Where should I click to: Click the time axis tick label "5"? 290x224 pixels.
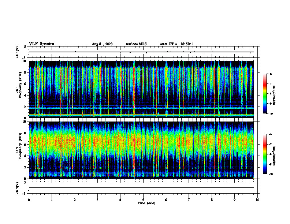coord(143,200)
